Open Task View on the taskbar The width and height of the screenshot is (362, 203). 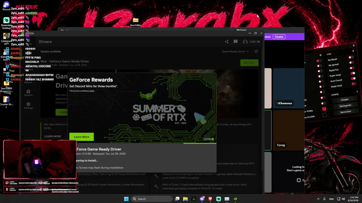point(177,199)
